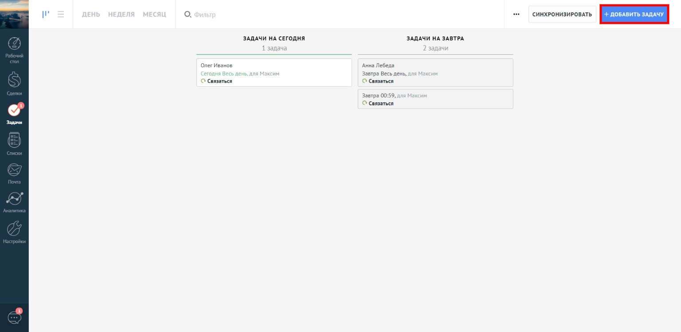
Task: Open the Списки section icon
Action: (14, 140)
